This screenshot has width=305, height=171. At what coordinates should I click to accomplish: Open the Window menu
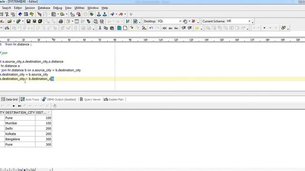pos(93,8)
